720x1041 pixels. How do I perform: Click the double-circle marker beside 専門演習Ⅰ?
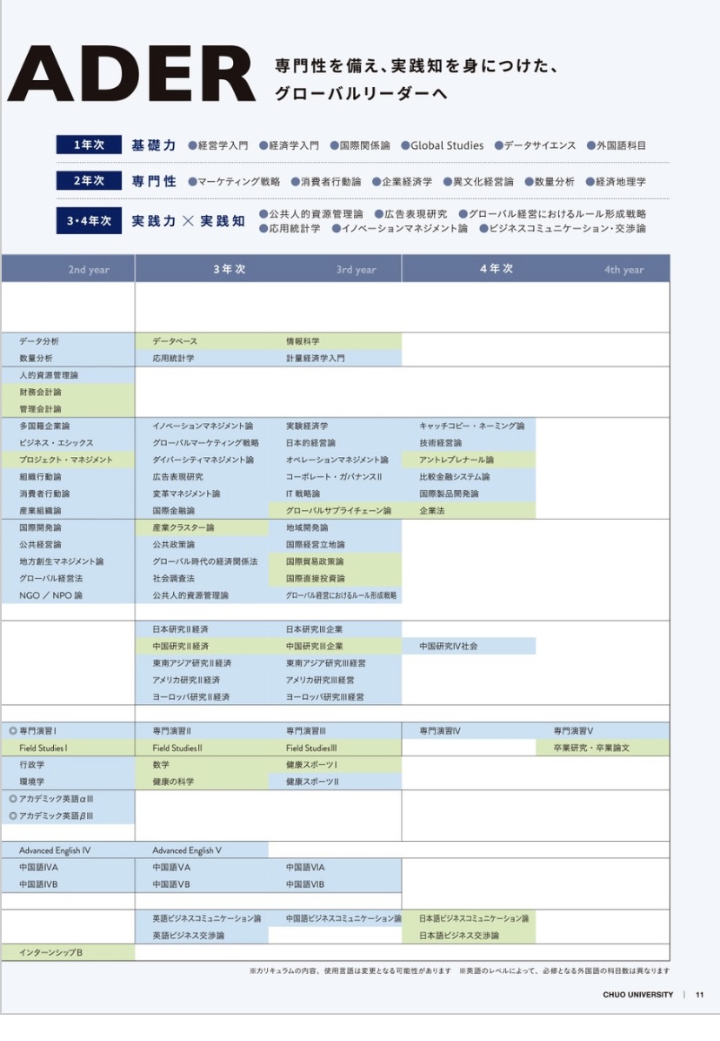pos(13,731)
